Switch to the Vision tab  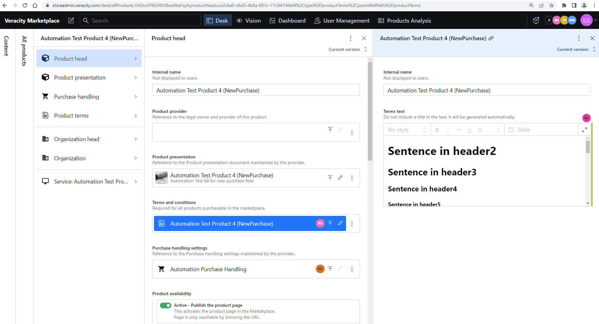[249, 20]
